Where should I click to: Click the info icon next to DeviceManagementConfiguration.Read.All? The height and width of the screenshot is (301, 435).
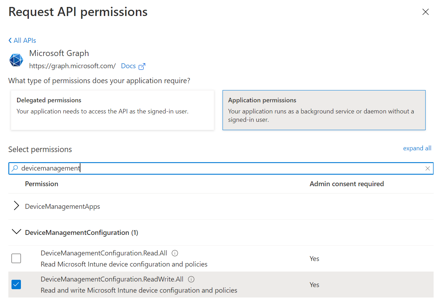point(175,253)
